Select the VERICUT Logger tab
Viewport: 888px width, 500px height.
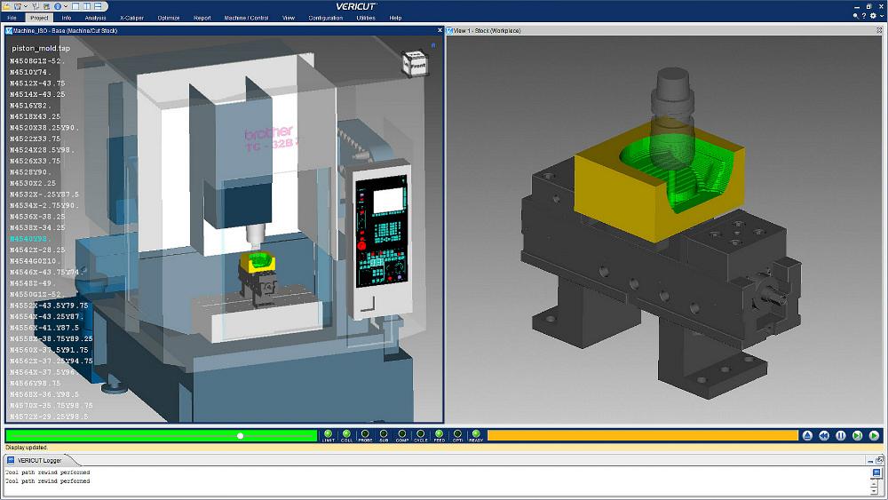coord(37,460)
